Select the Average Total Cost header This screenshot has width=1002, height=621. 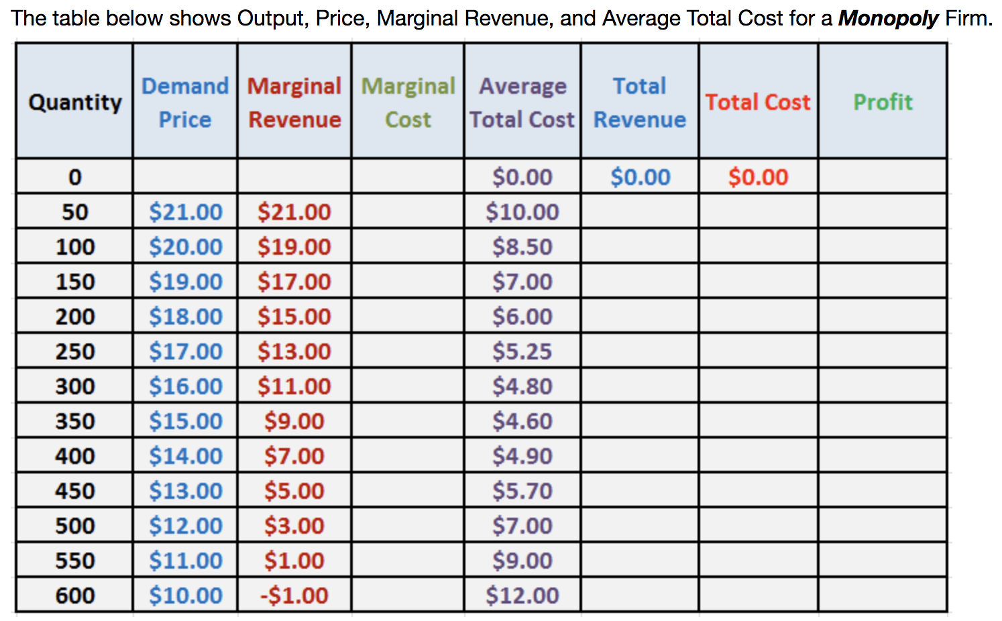pos(522,102)
